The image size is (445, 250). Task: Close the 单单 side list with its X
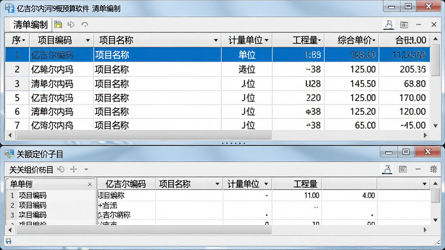coord(90,184)
